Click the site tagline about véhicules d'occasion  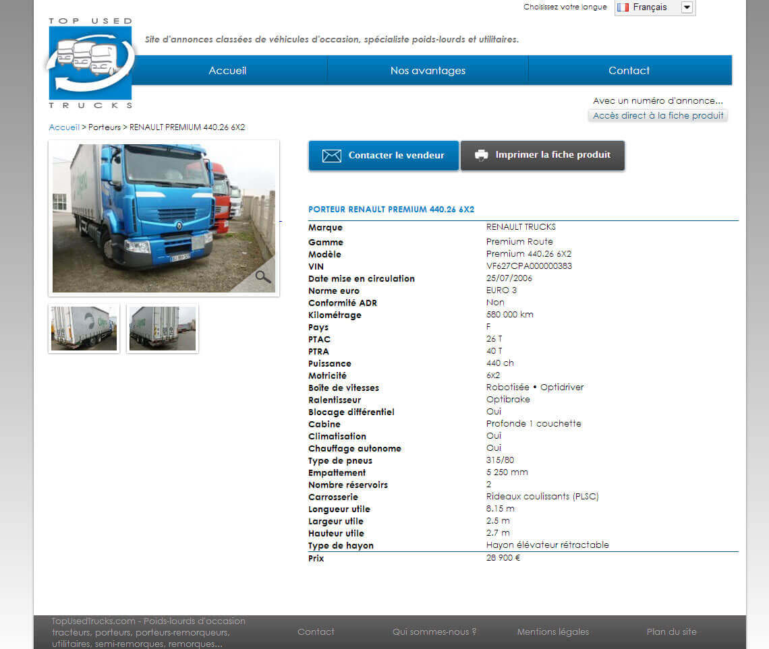click(x=331, y=40)
